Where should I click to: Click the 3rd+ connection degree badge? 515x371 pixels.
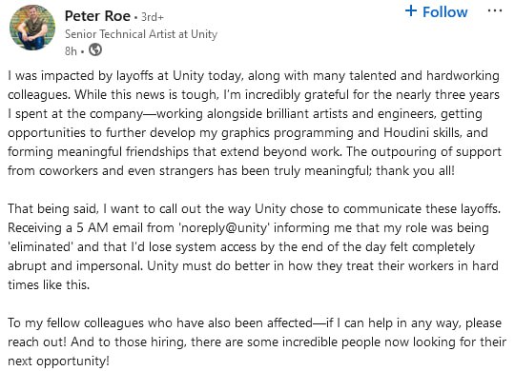(152, 17)
